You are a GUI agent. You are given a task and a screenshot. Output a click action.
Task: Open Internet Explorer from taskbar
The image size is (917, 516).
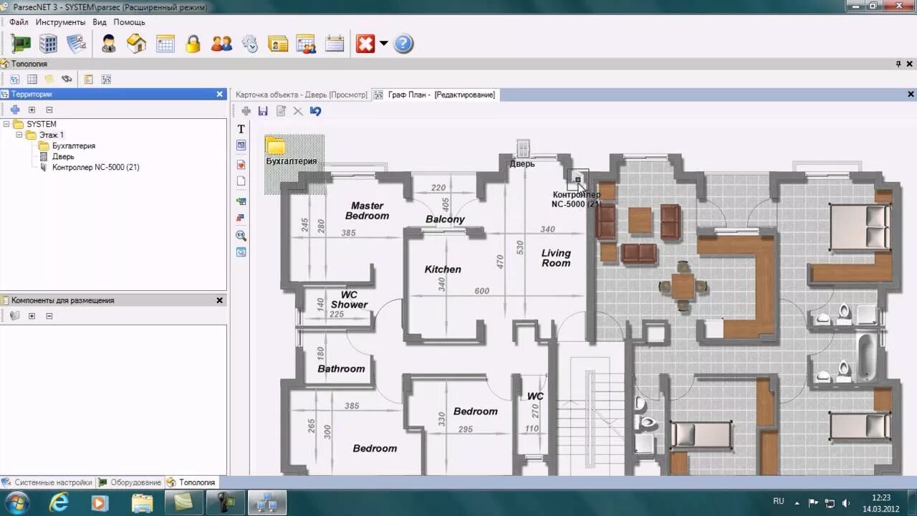(59, 503)
